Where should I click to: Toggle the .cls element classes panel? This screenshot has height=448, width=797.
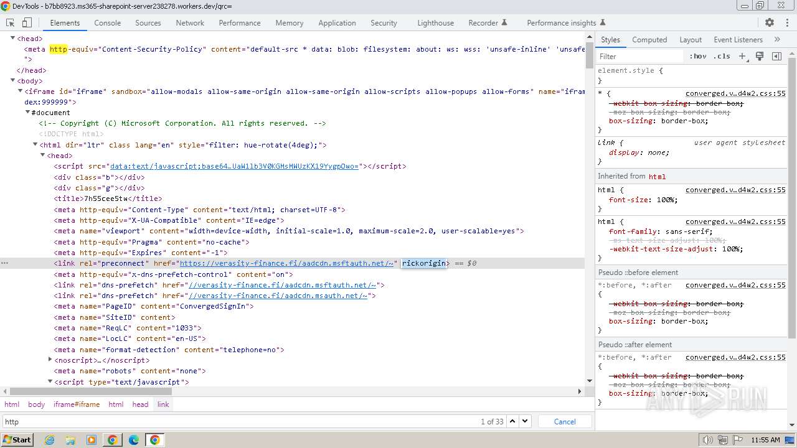tap(722, 56)
